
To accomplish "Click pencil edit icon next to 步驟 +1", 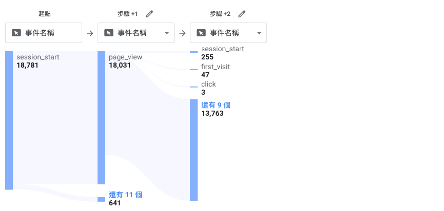I will (x=149, y=14).
